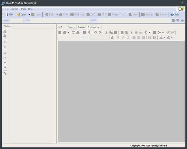This screenshot has height=149, width=187.
Task: Open the Settings toolbar button
Action: pos(147,15)
